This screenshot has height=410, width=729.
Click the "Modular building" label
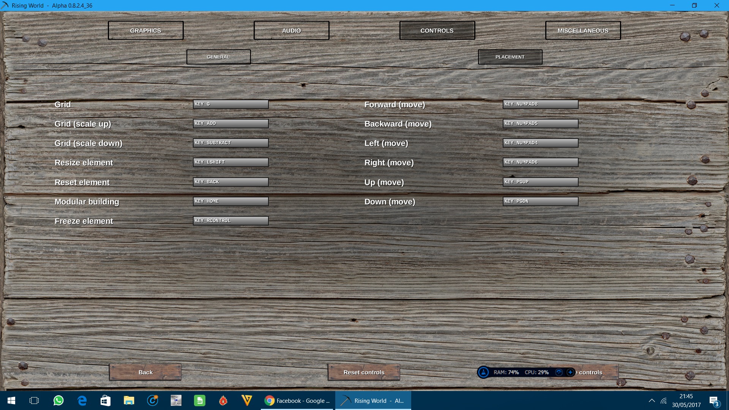[x=87, y=202]
